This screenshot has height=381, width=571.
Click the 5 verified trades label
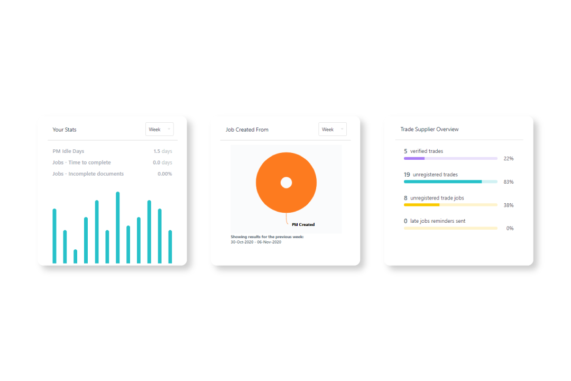point(423,151)
